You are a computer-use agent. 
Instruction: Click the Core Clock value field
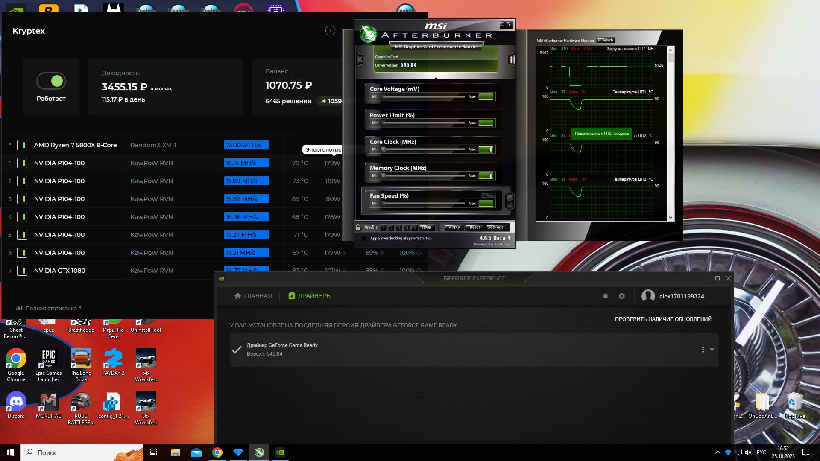486,149
